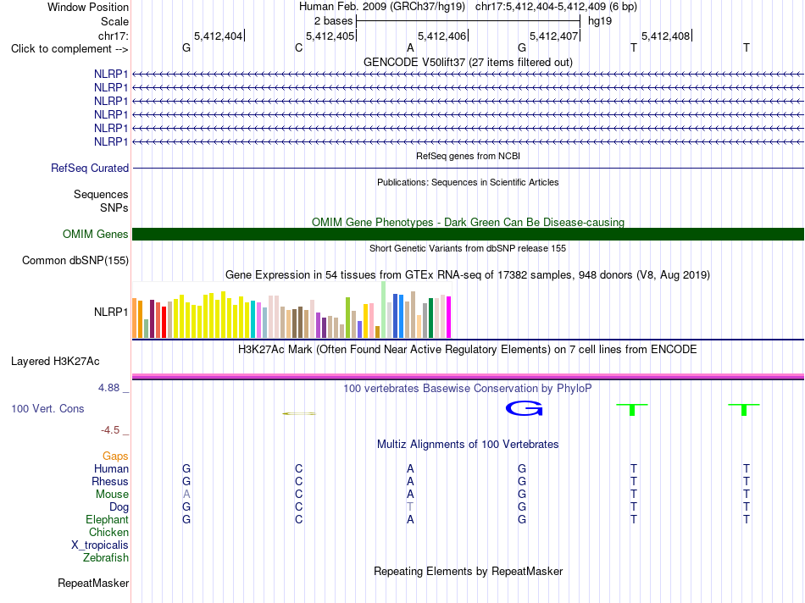Click the 'Dog' alignment row label
This screenshot has width=805, height=603.
119,507
